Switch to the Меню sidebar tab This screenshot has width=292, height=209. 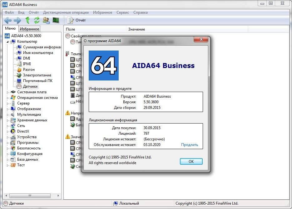pos(10,28)
